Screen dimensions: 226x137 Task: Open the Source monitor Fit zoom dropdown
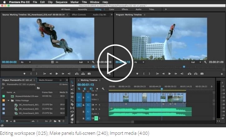point(26,62)
